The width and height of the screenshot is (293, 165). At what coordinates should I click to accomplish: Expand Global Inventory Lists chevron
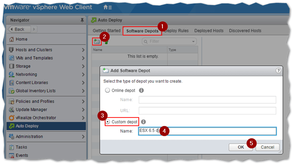pyautogui.click(x=83, y=91)
